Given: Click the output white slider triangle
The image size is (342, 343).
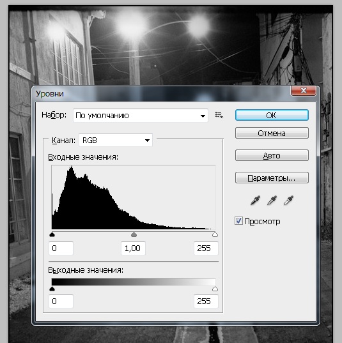Looking at the screenshot, I should click(215, 289).
